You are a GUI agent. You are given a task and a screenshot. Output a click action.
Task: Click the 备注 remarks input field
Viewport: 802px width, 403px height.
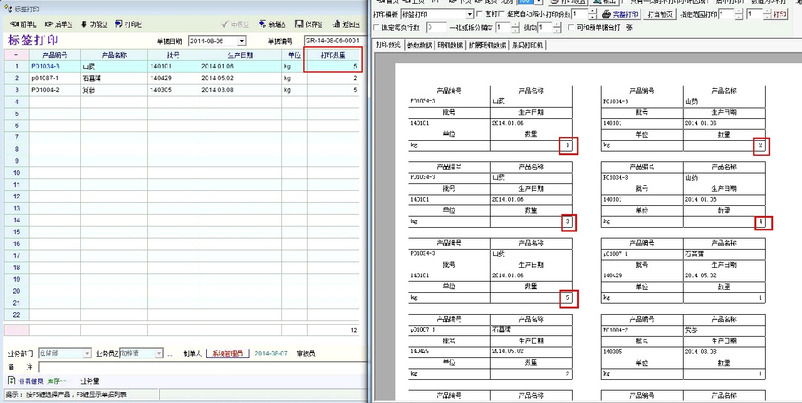pos(200,367)
